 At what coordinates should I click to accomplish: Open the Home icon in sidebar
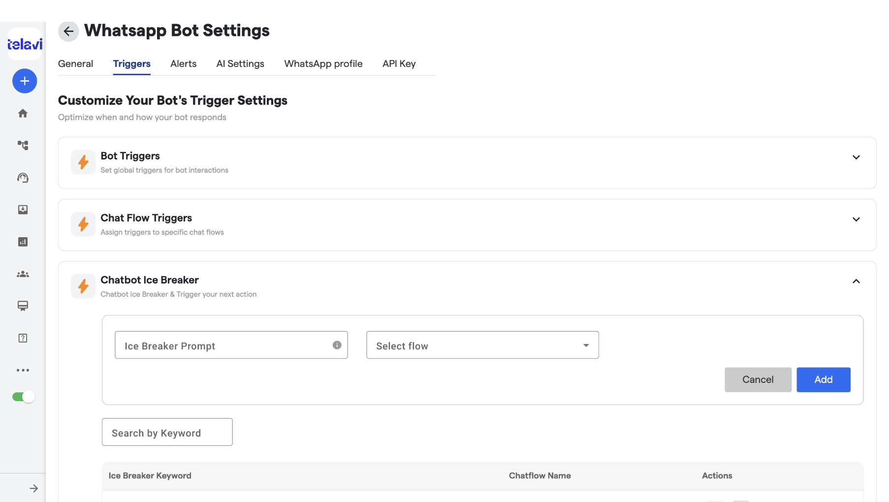click(x=23, y=113)
